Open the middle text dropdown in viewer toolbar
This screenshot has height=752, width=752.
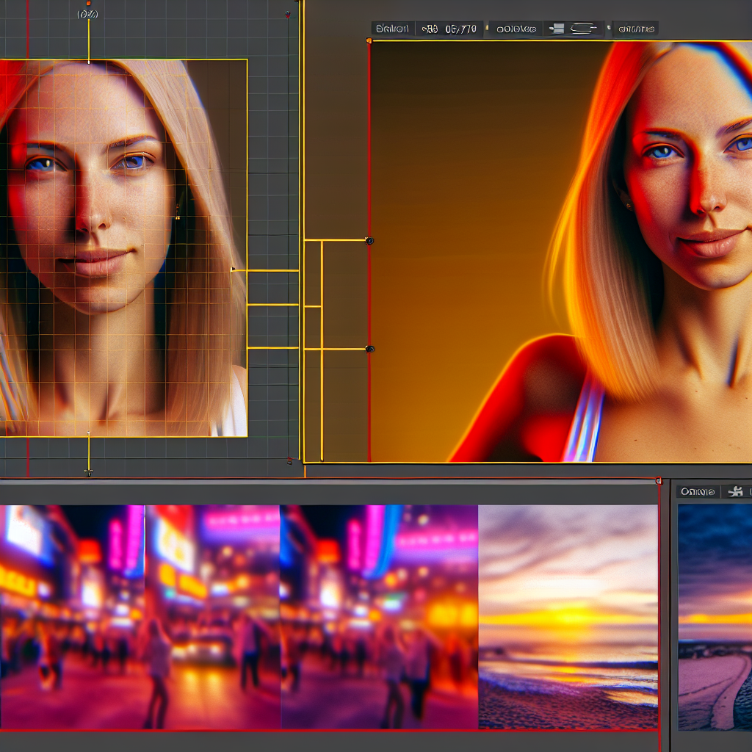coord(516,29)
